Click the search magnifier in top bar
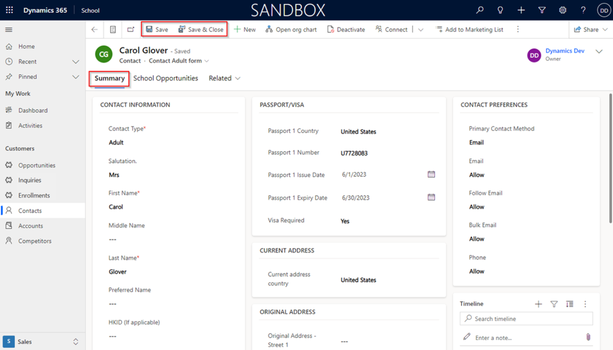This screenshot has height=350, width=613. 480,10
